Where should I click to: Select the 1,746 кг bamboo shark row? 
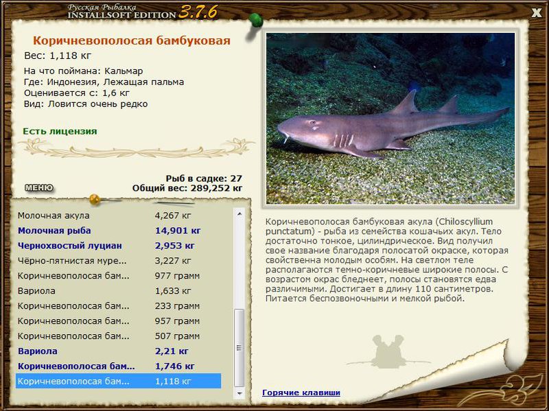tap(119, 366)
